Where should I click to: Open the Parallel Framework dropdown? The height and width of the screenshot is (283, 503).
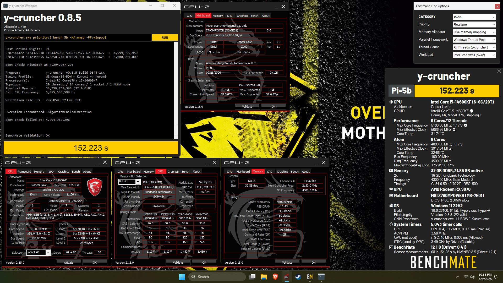474,40
